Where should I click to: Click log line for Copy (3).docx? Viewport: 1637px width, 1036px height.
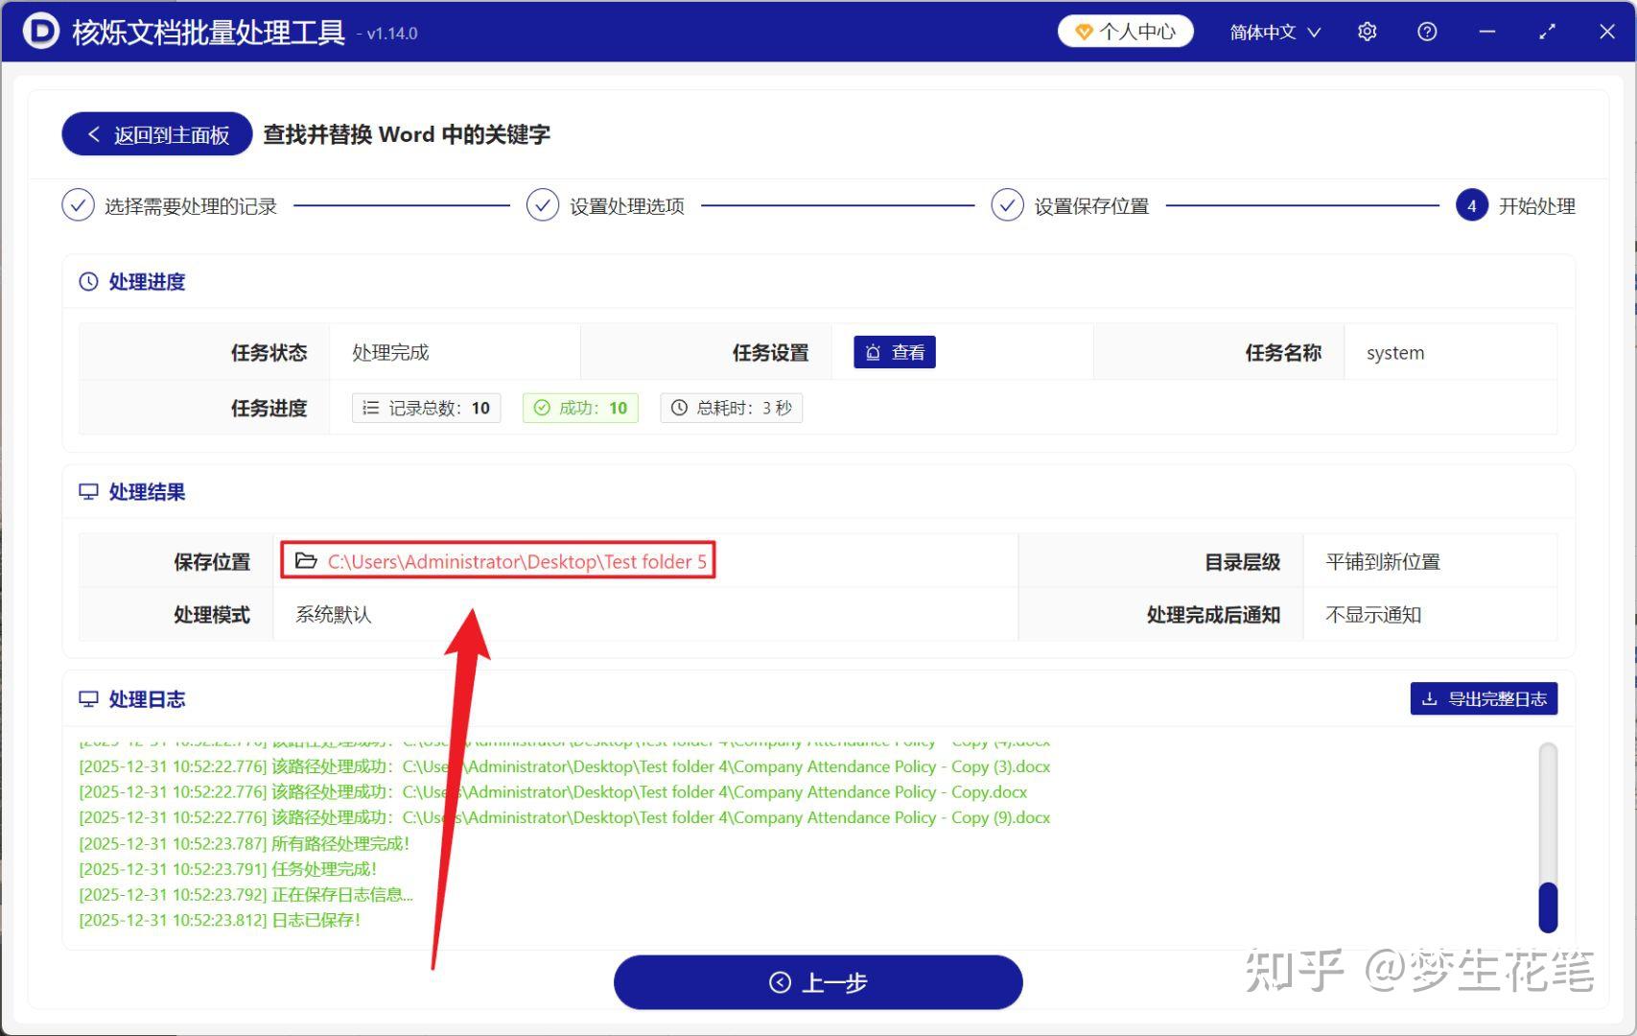(x=565, y=766)
